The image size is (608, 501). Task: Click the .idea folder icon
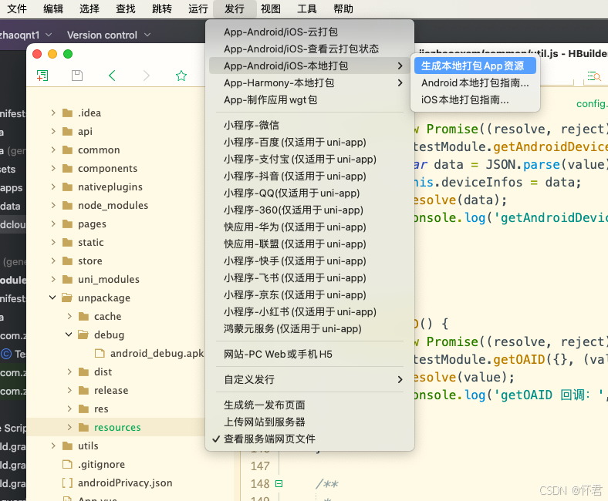(67, 113)
